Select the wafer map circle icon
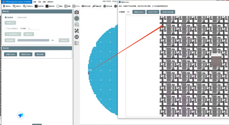229x125 pixels. [77, 18]
